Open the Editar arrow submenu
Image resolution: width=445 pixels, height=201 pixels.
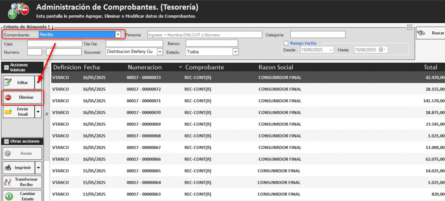38,82
